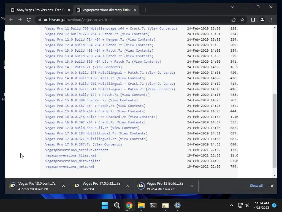Image resolution: width=282 pixels, height=212 pixels.
Task: Open vegasproversions_archive.torrent link
Action: (77, 150)
